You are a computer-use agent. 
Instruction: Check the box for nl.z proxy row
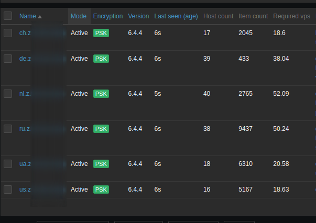pyautogui.click(x=8, y=94)
